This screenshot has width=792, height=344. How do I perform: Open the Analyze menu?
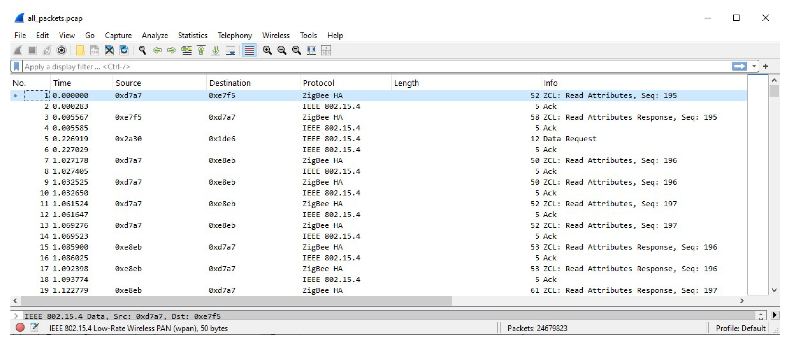[x=155, y=36]
